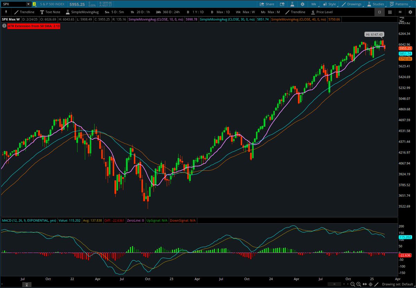The image size is (416, 288).
Task: Click the All charts icon
Action: pyautogui.click(x=400, y=12)
